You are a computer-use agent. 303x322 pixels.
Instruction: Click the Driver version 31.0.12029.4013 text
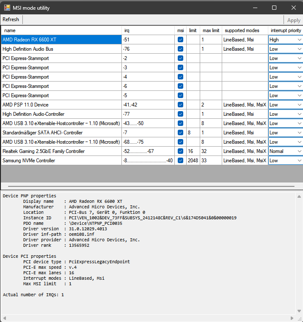[x=88, y=229]
